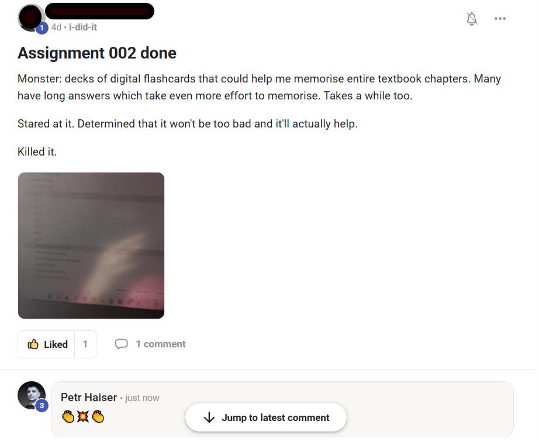Click the 4d post timestamp

click(x=56, y=27)
